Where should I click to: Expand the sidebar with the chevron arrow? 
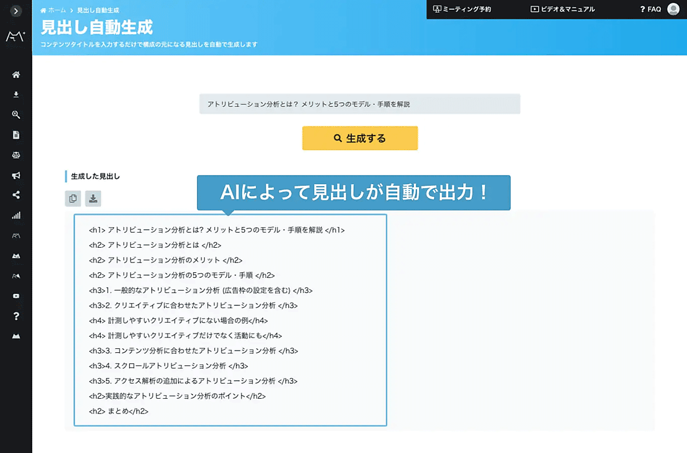click(x=16, y=10)
